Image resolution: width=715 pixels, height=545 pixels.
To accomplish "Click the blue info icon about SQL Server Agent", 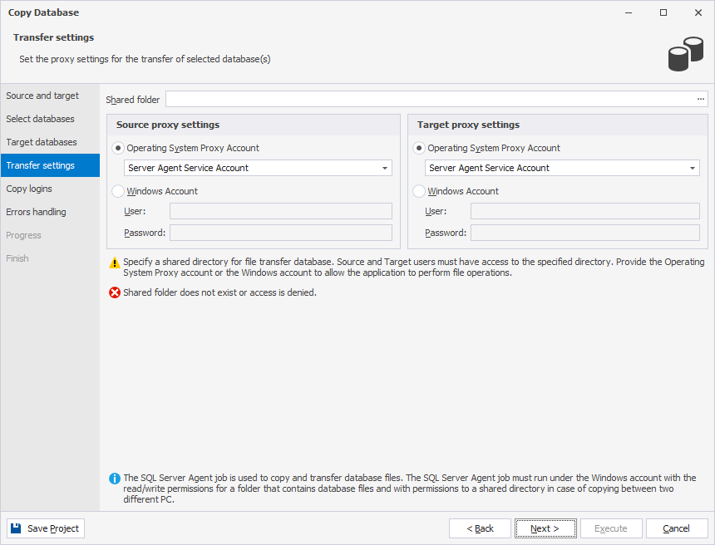I will [x=115, y=478].
